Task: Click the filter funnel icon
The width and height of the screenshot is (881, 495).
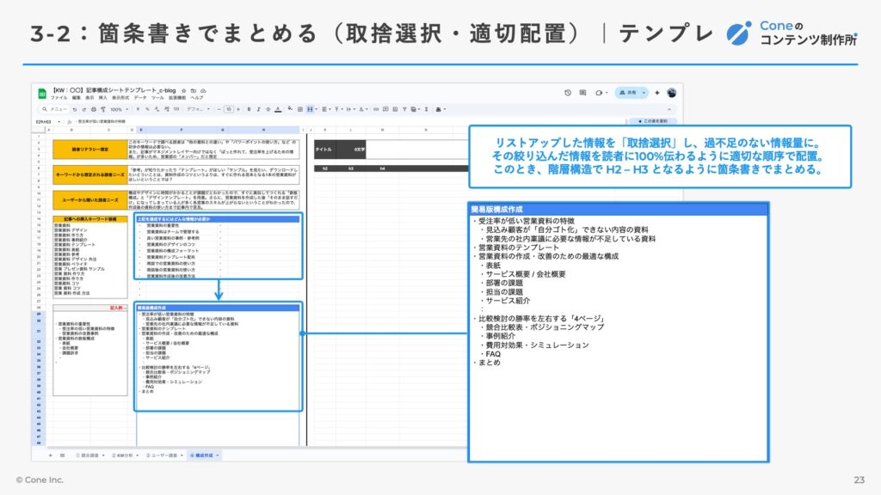Action: point(404,109)
